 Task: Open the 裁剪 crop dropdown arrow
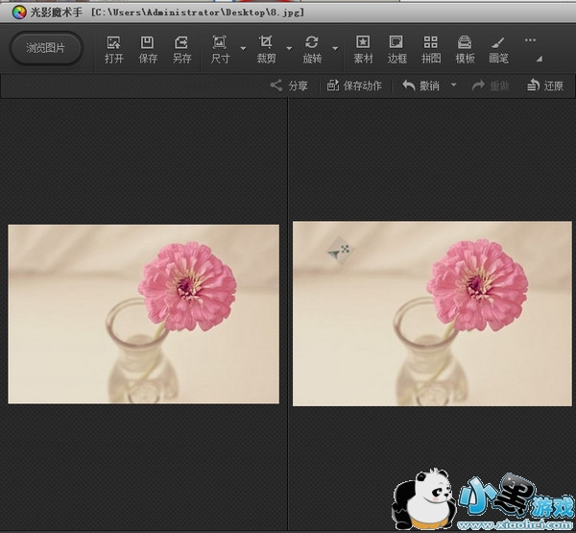[289, 48]
